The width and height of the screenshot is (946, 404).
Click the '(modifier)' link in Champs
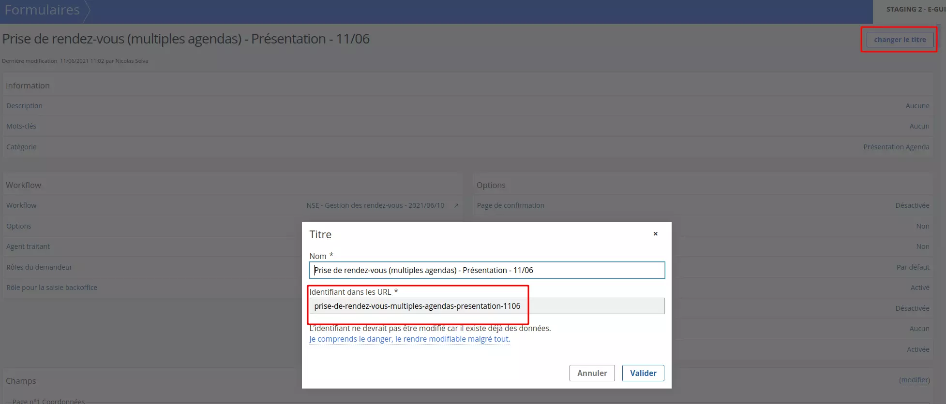coord(914,380)
